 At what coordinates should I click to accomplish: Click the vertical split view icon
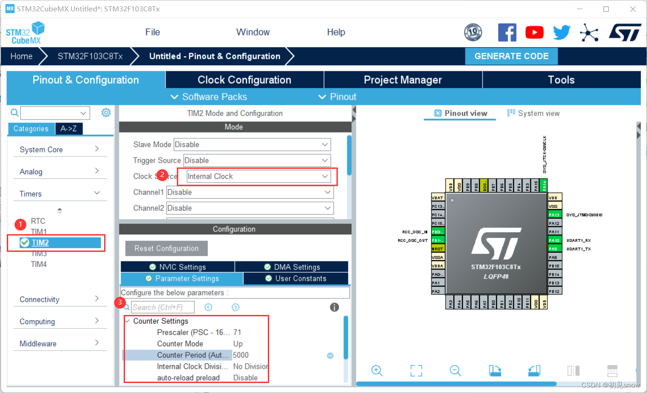point(573,371)
